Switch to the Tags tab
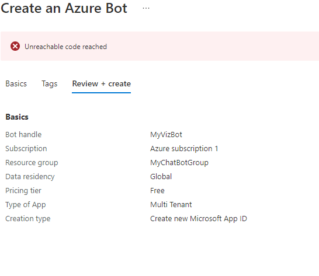The height and width of the screenshot is (276, 319). pyautogui.click(x=50, y=84)
